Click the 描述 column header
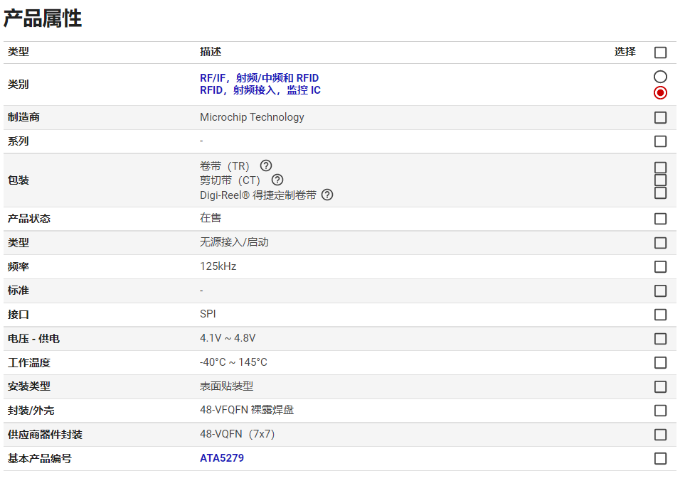 click(211, 52)
